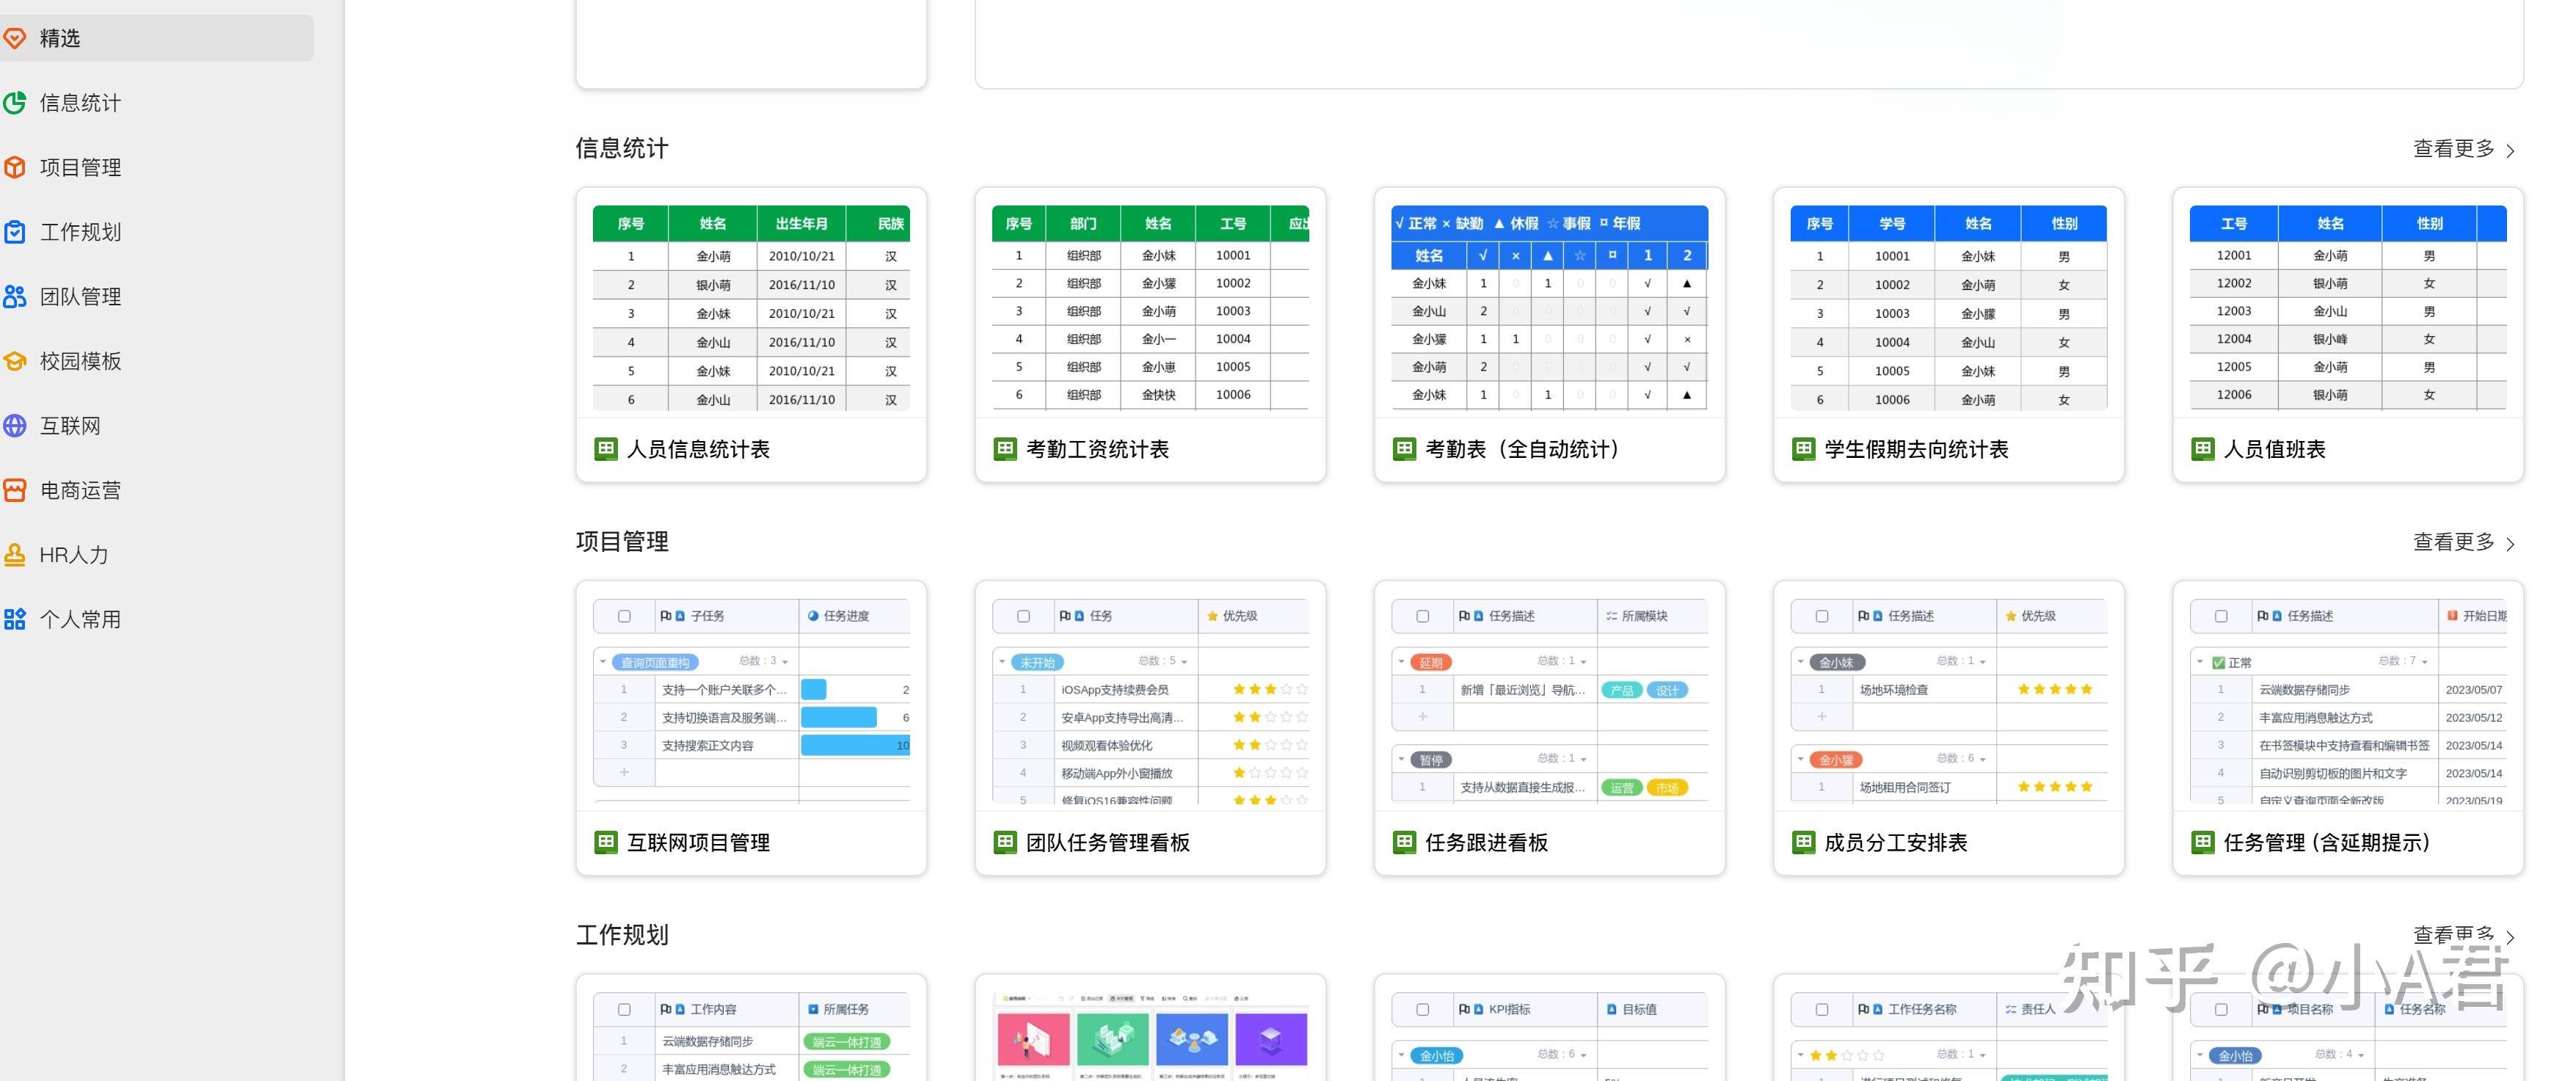
Task: Click the 团队管理 people icon
Action: (14, 297)
